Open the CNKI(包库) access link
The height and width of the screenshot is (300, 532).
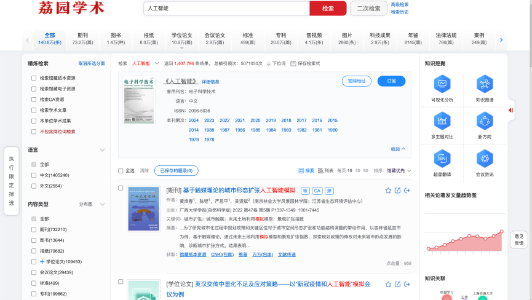click(x=222, y=255)
